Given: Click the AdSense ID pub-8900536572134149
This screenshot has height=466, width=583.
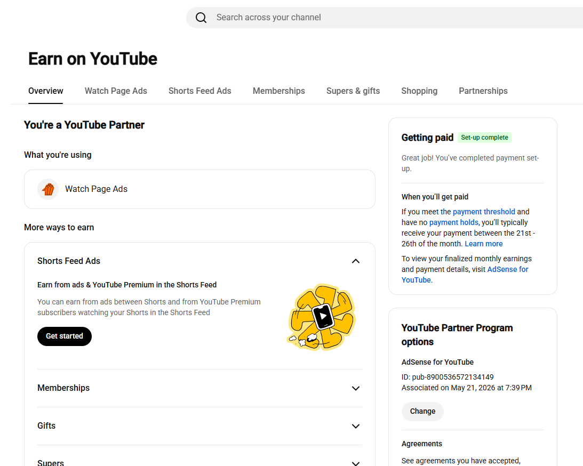Looking at the screenshot, I should tap(448, 377).
